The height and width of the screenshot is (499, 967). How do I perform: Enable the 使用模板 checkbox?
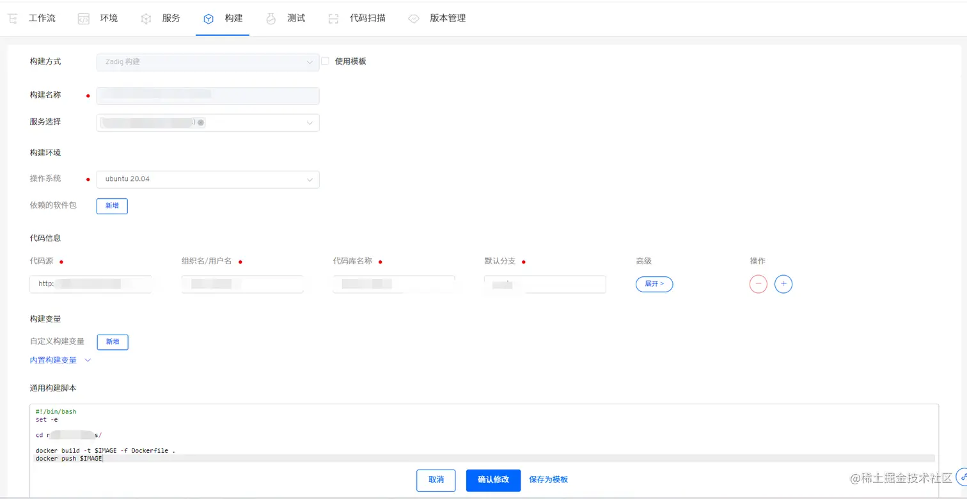click(325, 61)
